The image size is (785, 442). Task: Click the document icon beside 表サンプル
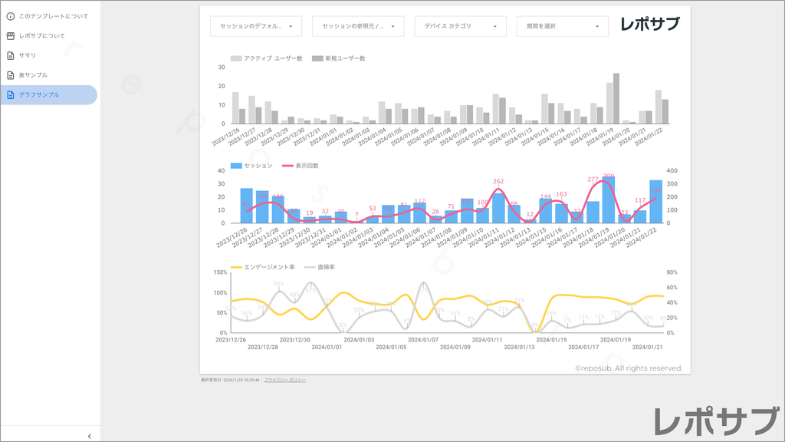11,75
